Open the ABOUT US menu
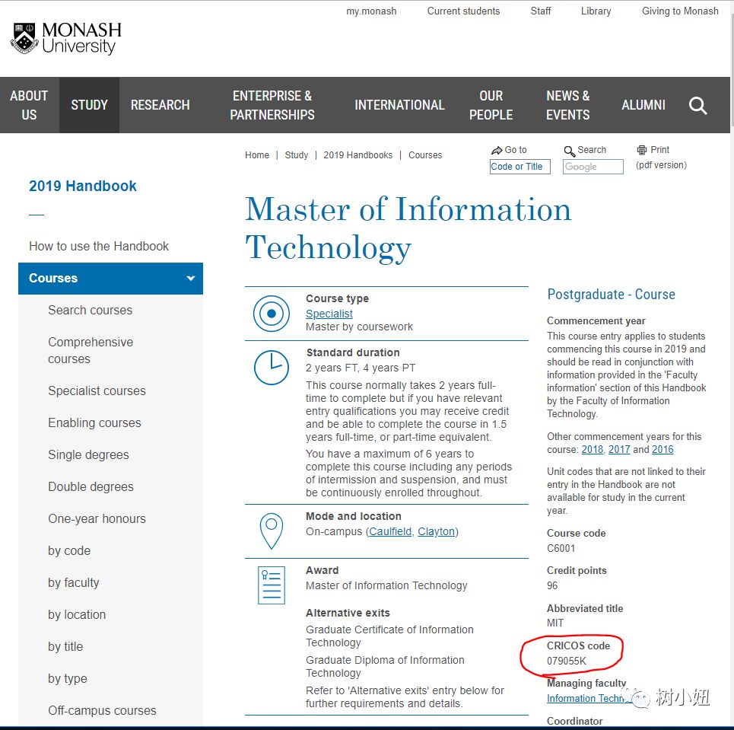Viewport: 734px width, 730px height. [x=29, y=105]
